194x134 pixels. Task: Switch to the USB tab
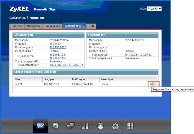click(x=91, y=26)
